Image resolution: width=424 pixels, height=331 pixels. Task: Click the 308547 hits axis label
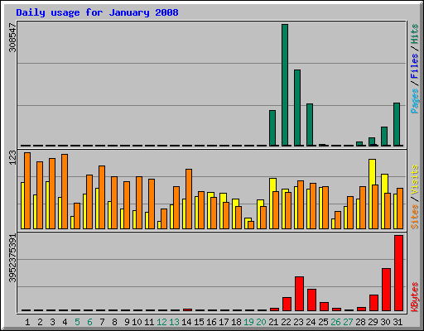point(12,37)
